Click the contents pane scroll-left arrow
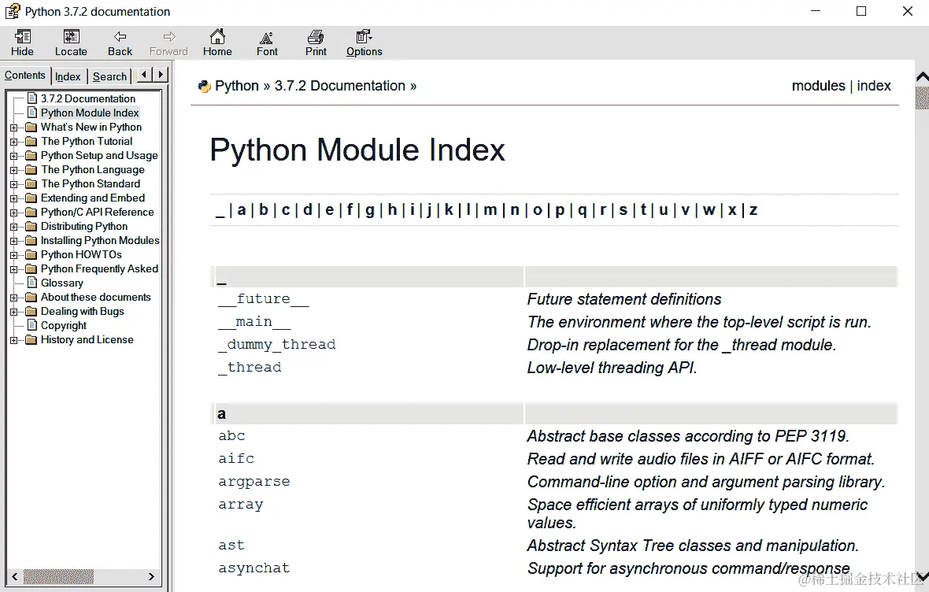The image size is (929, 592). coord(15,576)
